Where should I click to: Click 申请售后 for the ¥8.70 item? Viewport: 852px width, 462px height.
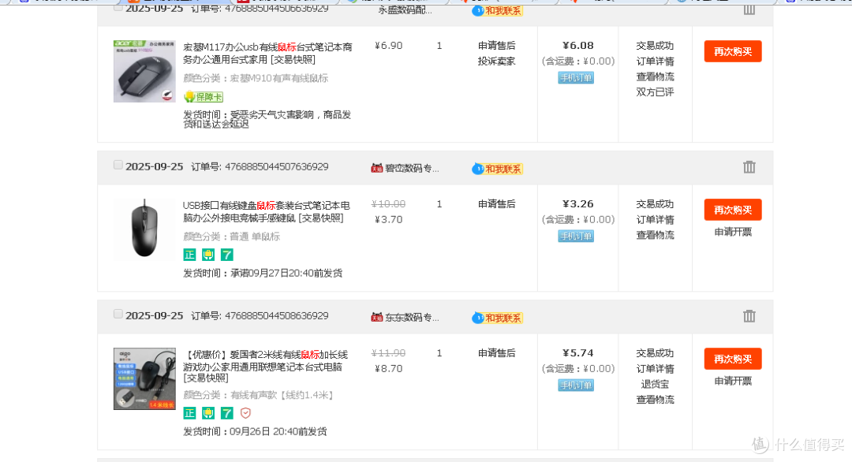[x=497, y=353]
